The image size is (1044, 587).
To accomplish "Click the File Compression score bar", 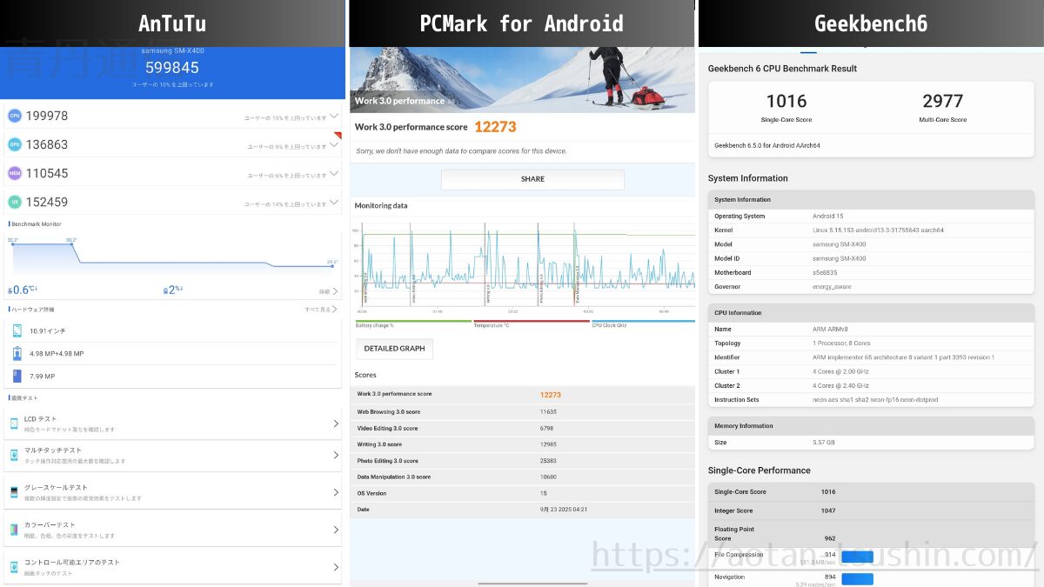I will pos(857,557).
